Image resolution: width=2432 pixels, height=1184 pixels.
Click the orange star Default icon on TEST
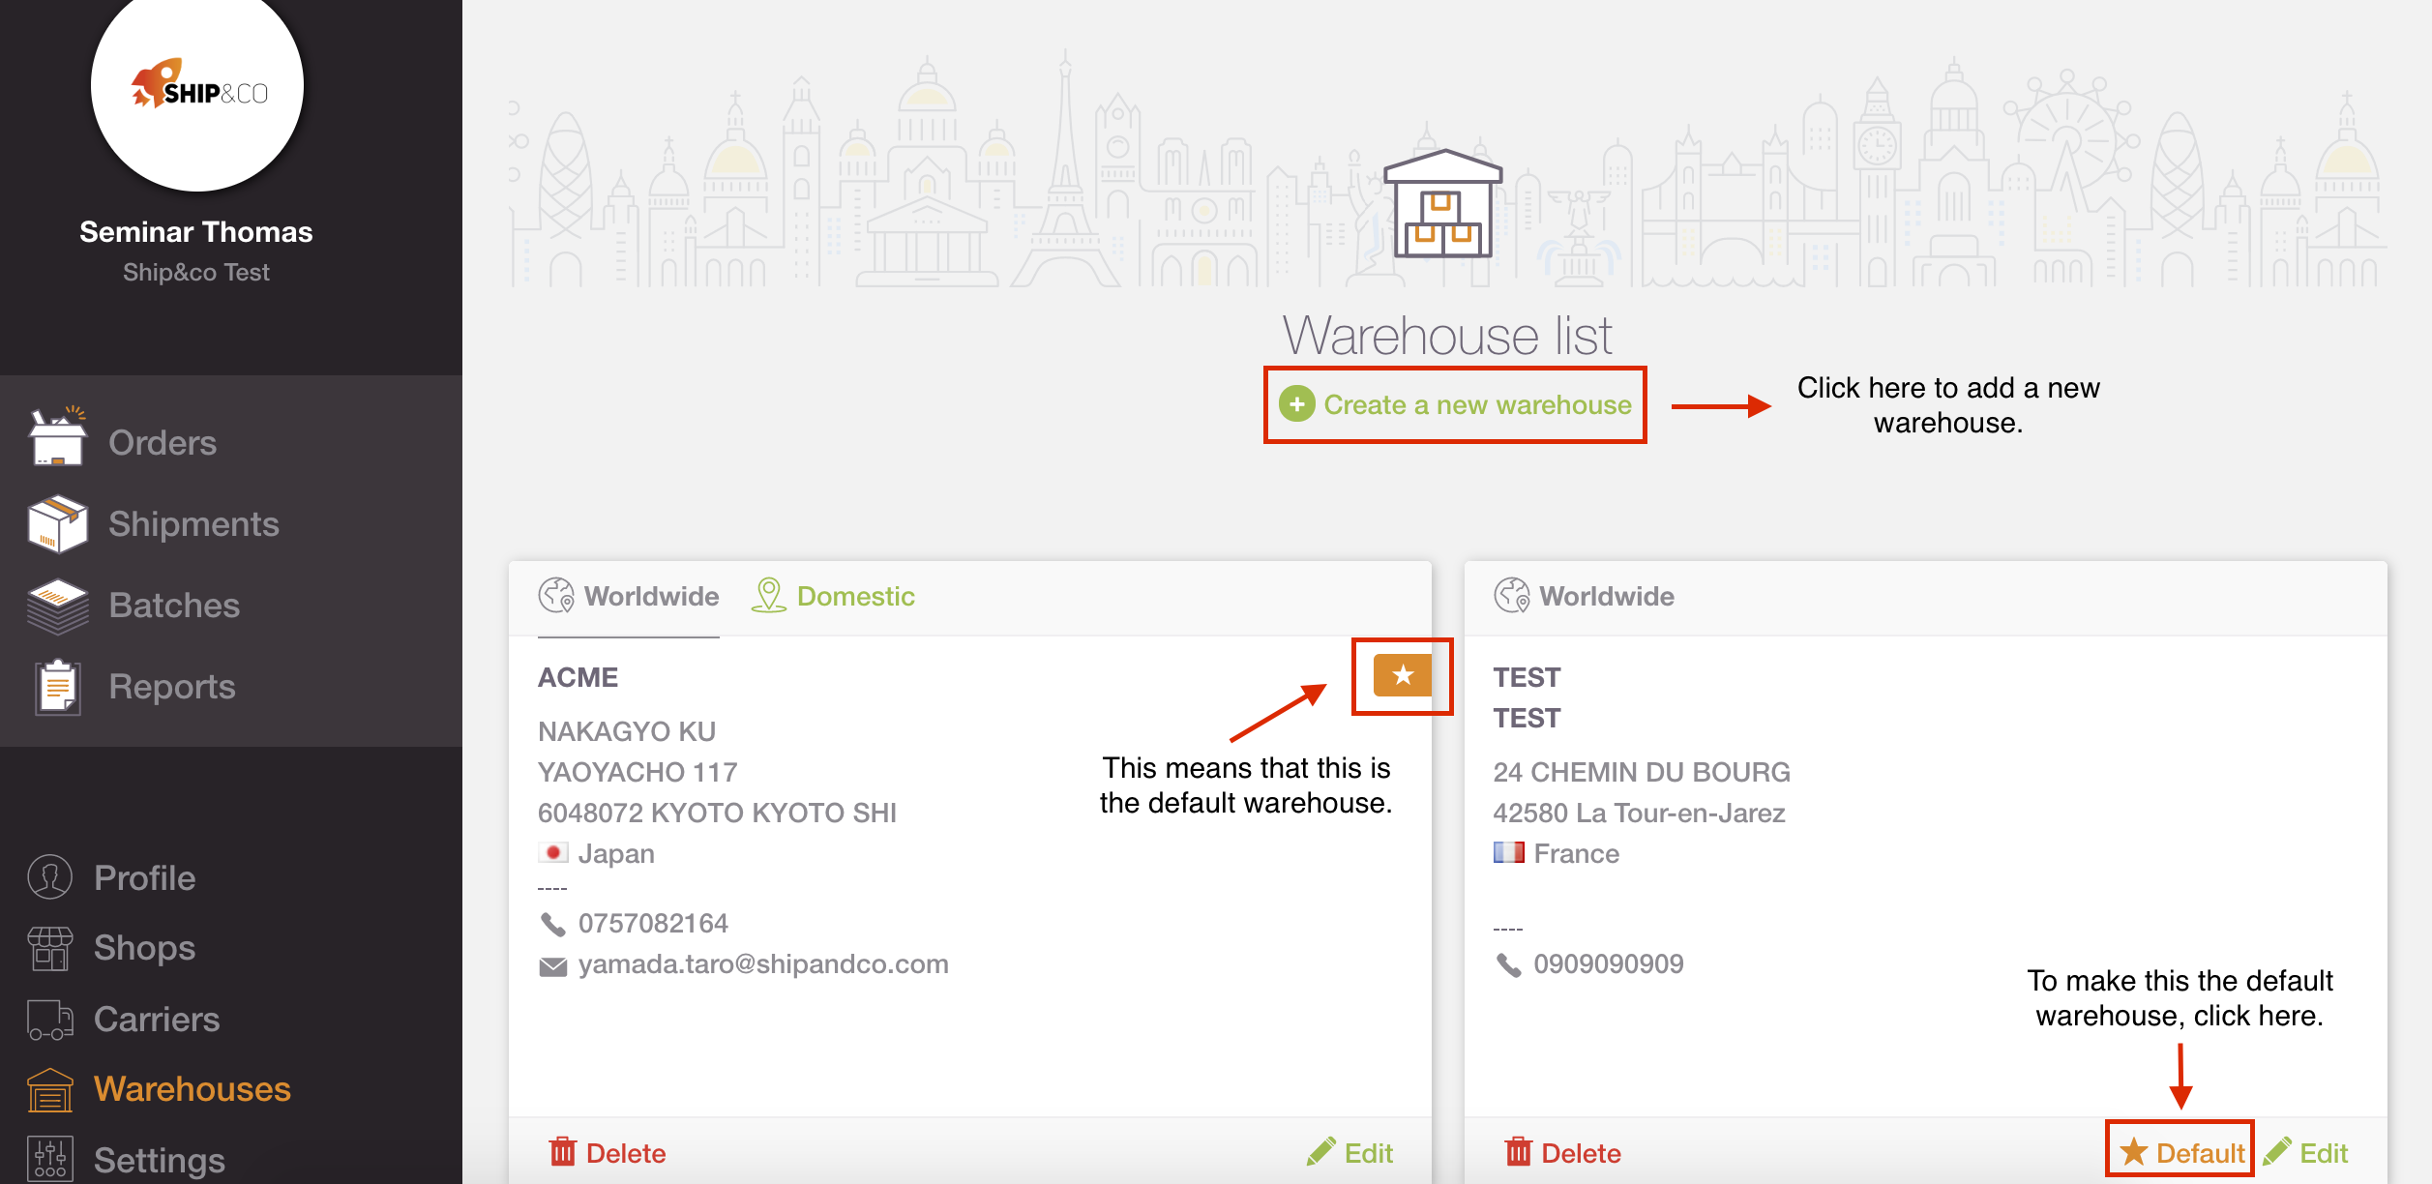(x=2134, y=1151)
